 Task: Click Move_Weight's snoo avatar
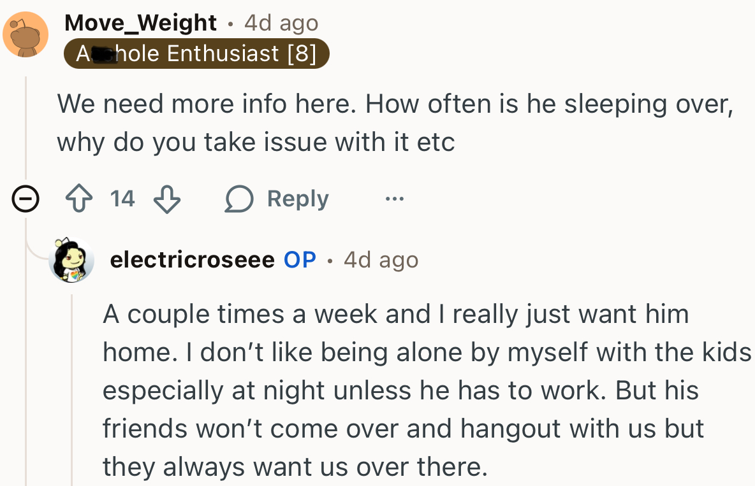(26, 34)
